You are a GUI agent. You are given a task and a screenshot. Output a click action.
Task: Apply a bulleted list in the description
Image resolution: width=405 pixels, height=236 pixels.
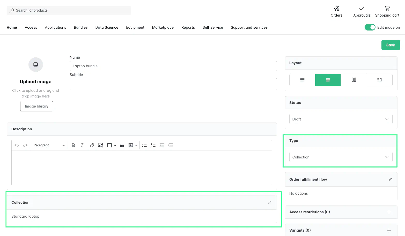tap(144, 145)
